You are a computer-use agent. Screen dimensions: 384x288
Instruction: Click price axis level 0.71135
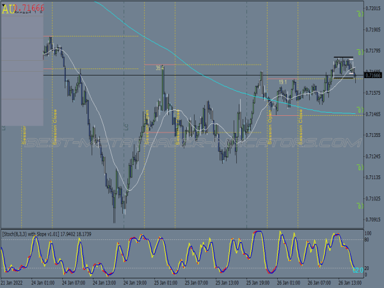pyautogui.click(x=373, y=177)
